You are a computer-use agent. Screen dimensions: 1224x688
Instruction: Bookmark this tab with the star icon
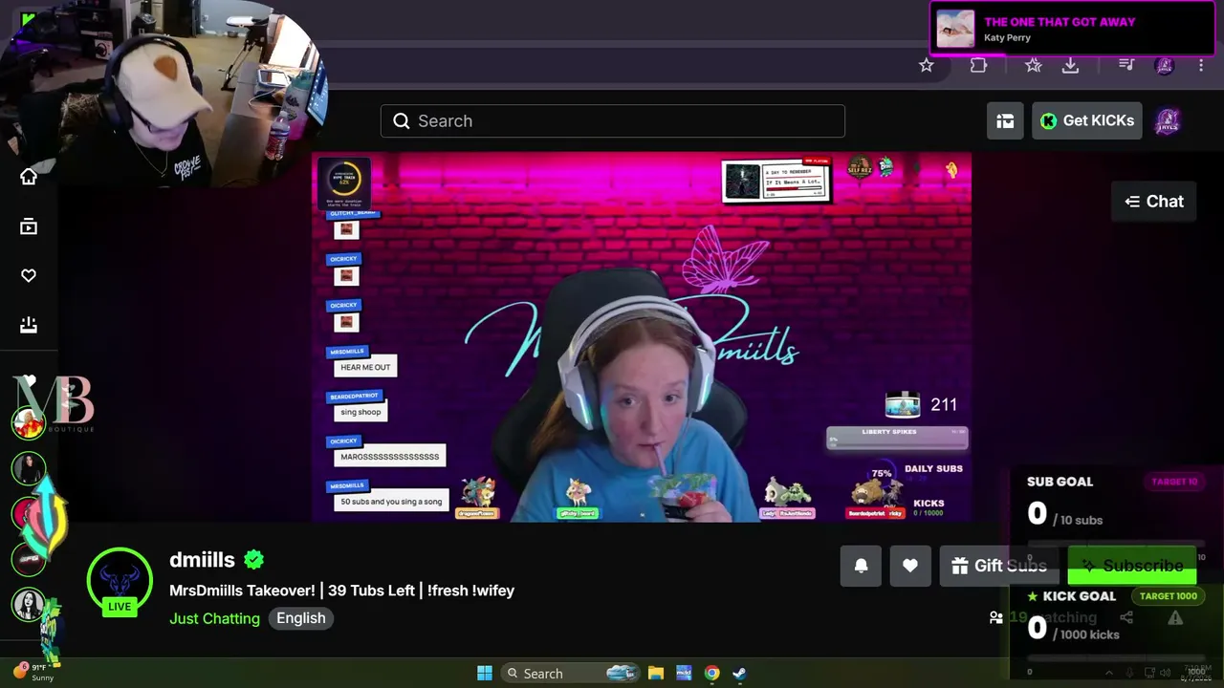926,65
